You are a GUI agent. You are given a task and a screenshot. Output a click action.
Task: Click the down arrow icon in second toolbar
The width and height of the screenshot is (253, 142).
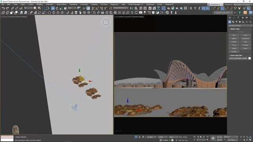[x=176, y=13]
